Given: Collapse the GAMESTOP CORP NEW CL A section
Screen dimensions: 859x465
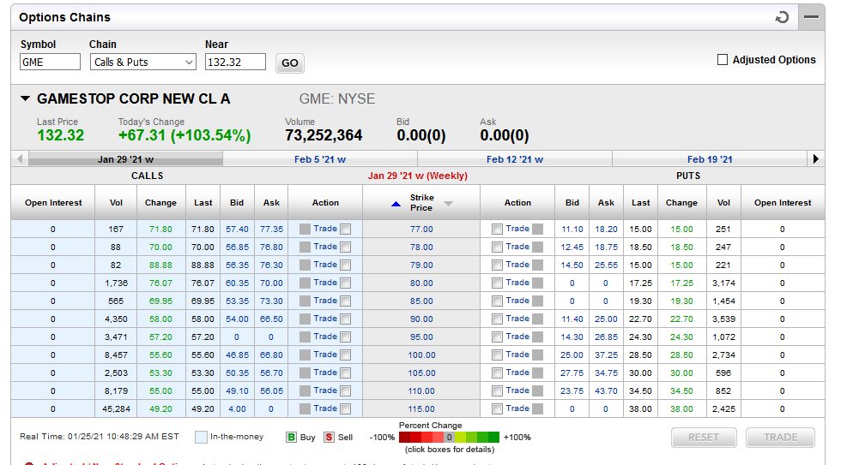Looking at the screenshot, I should tap(25, 98).
